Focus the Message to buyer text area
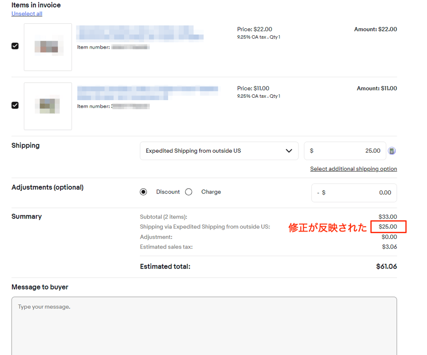This screenshot has width=427, height=355. coord(204,325)
